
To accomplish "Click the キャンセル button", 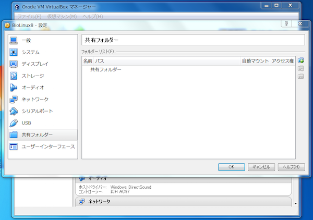I will [x=261, y=167].
